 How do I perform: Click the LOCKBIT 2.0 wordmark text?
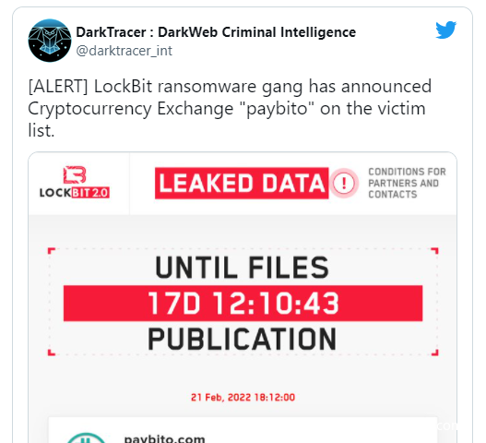click(x=75, y=193)
